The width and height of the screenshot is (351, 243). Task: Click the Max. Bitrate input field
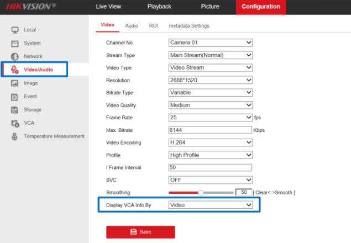click(210, 130)
